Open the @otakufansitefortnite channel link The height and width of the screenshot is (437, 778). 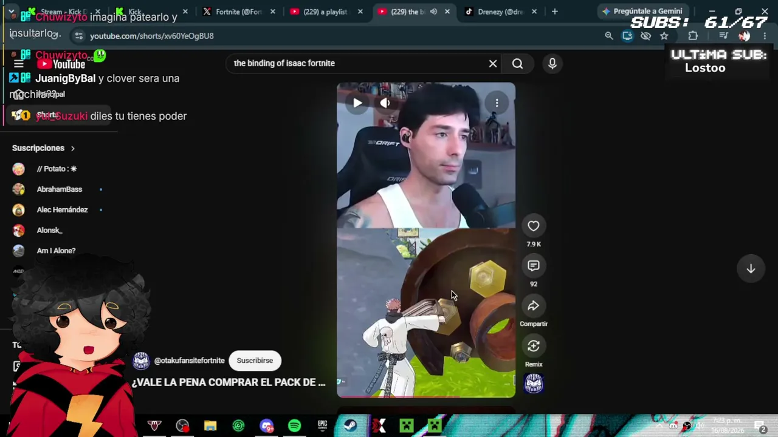[x=189, y=361]
